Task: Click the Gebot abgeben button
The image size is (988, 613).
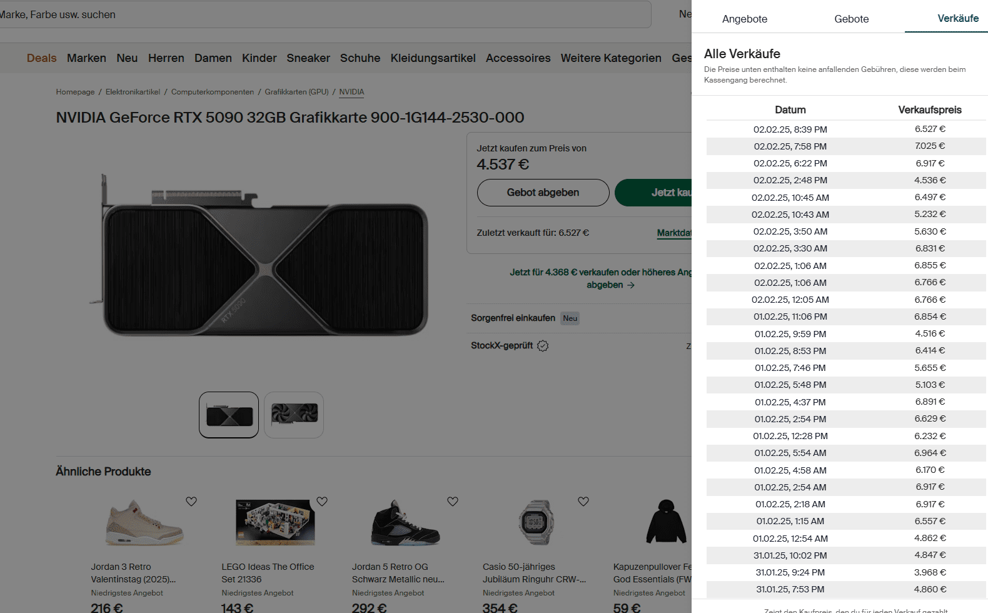Action: [543, 193]
